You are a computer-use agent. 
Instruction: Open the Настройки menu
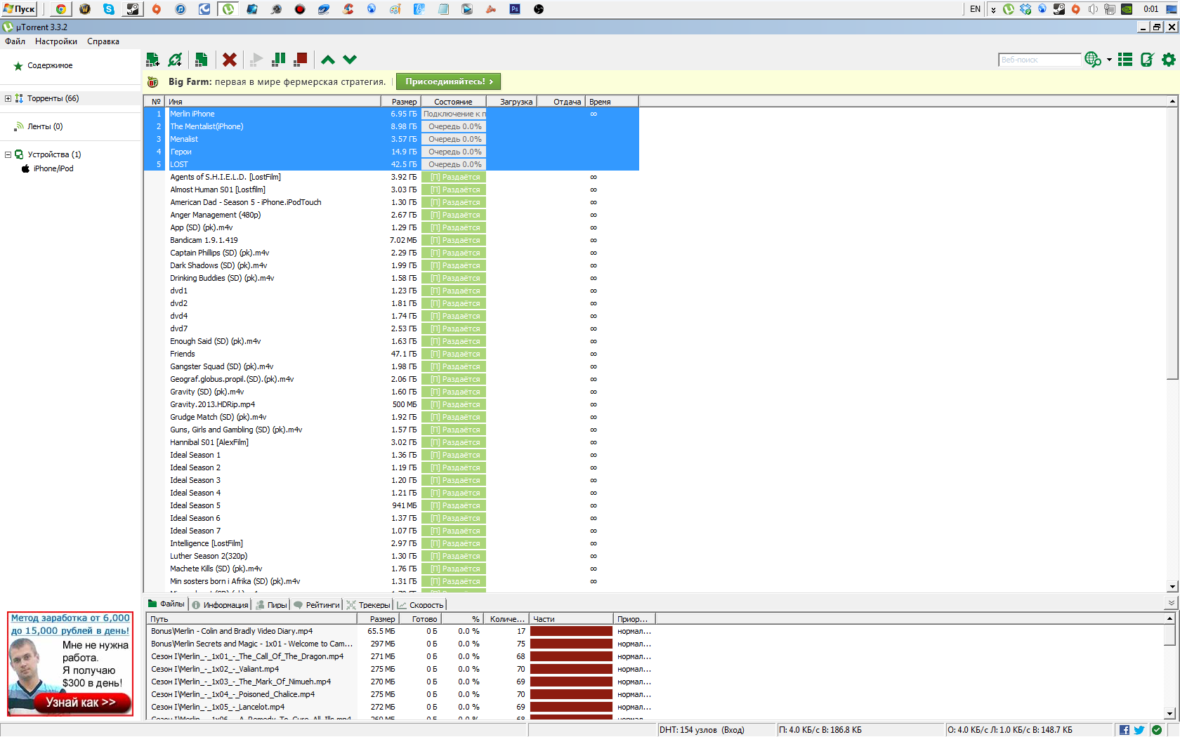[56, 41]
